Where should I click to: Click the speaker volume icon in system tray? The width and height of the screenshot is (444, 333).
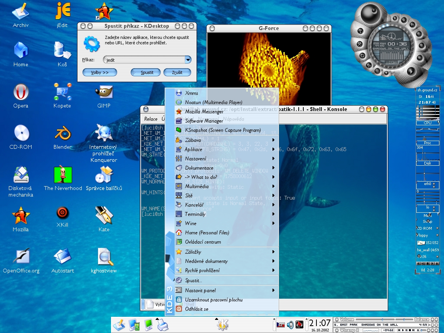290,325
